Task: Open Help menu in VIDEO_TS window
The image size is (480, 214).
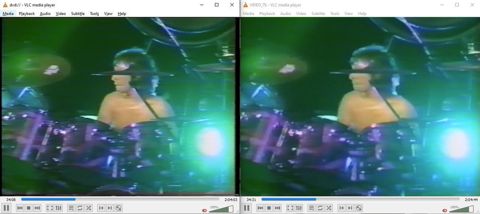Action: [362, 13]
